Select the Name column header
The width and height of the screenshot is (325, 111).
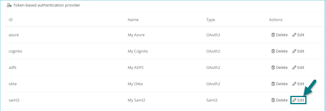tap(133, 20)
